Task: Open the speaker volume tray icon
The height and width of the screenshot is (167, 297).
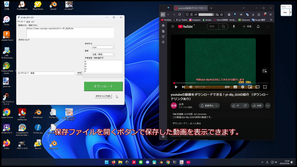Action: [x=276, y=162]
